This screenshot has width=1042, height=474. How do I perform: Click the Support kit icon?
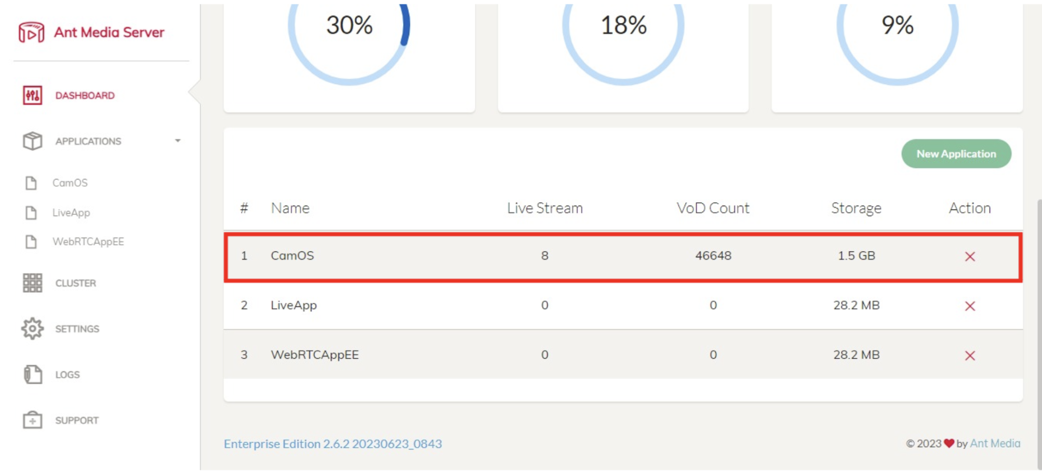tap(32, 420)
